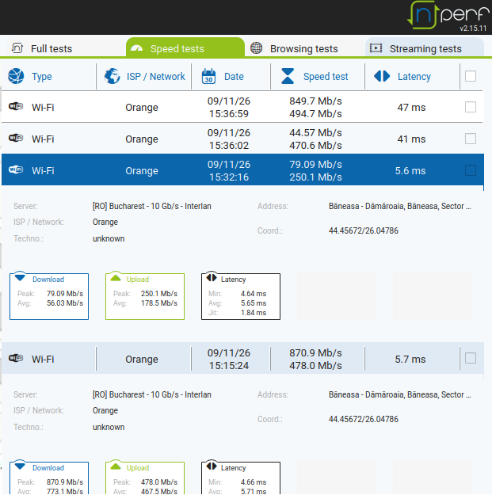The width and height of the screenshot is (492, 495).
Task: Click the date 09/11/26 15:32:16
Action: (x=229, y=170)
